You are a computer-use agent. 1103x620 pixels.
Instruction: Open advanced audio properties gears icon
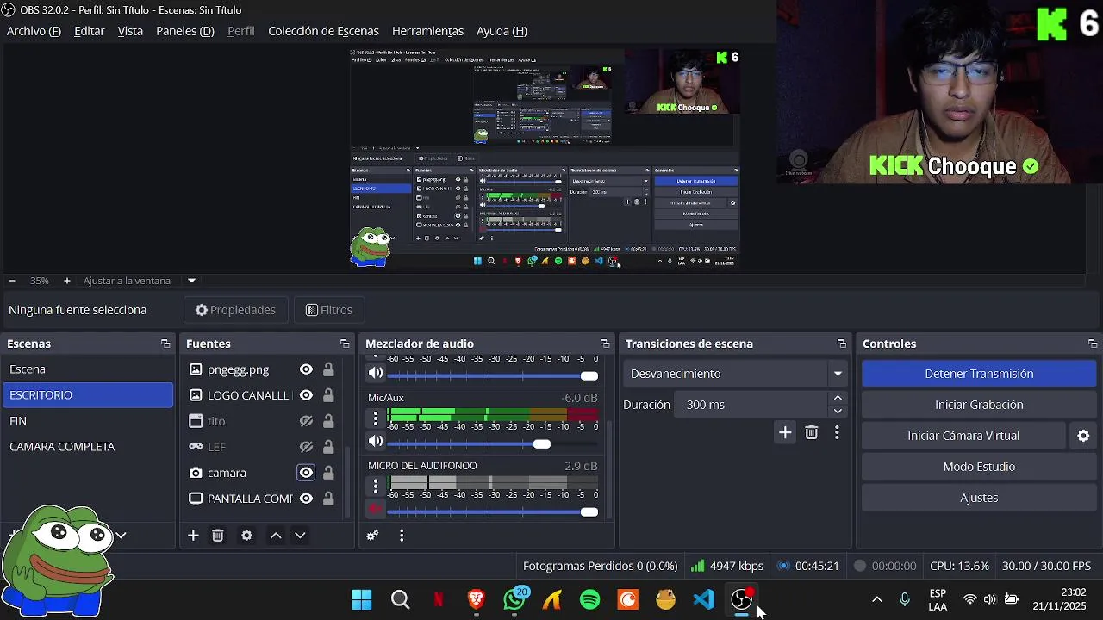[x=372, y=536]
